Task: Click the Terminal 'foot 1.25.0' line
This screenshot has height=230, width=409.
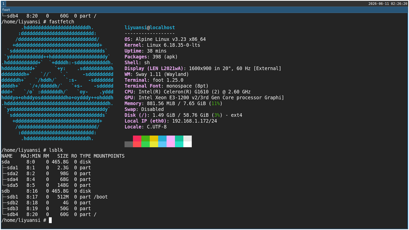Action: tap(154, 80)
